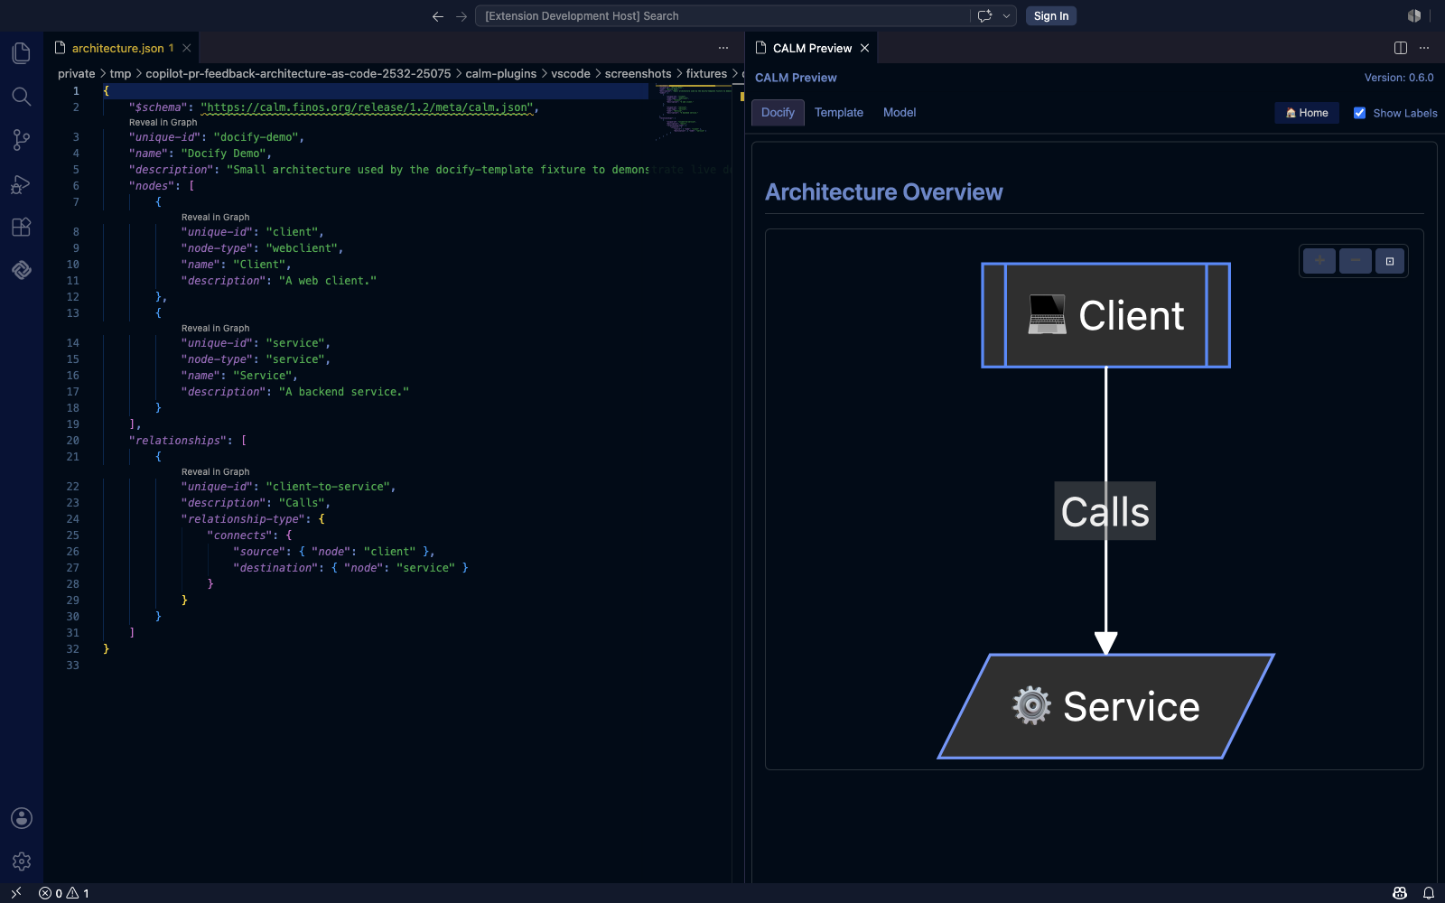1445x903 pixels.
Task: Zoom out the diagram with minus button
Action: pos(1355,261)
